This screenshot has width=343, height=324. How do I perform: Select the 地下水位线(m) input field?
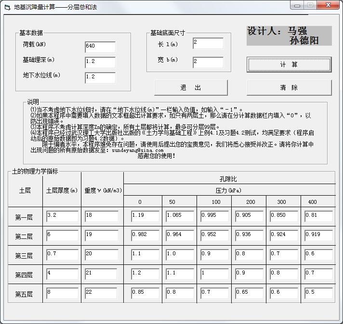click(x=100, y=78)
